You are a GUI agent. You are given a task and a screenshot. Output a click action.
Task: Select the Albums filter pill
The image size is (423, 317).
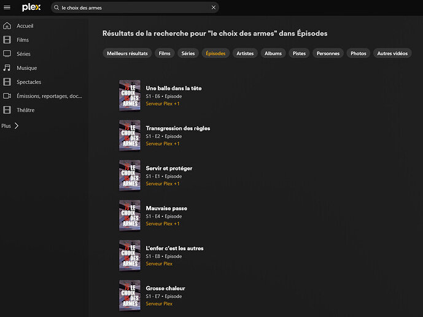point(273,53)
